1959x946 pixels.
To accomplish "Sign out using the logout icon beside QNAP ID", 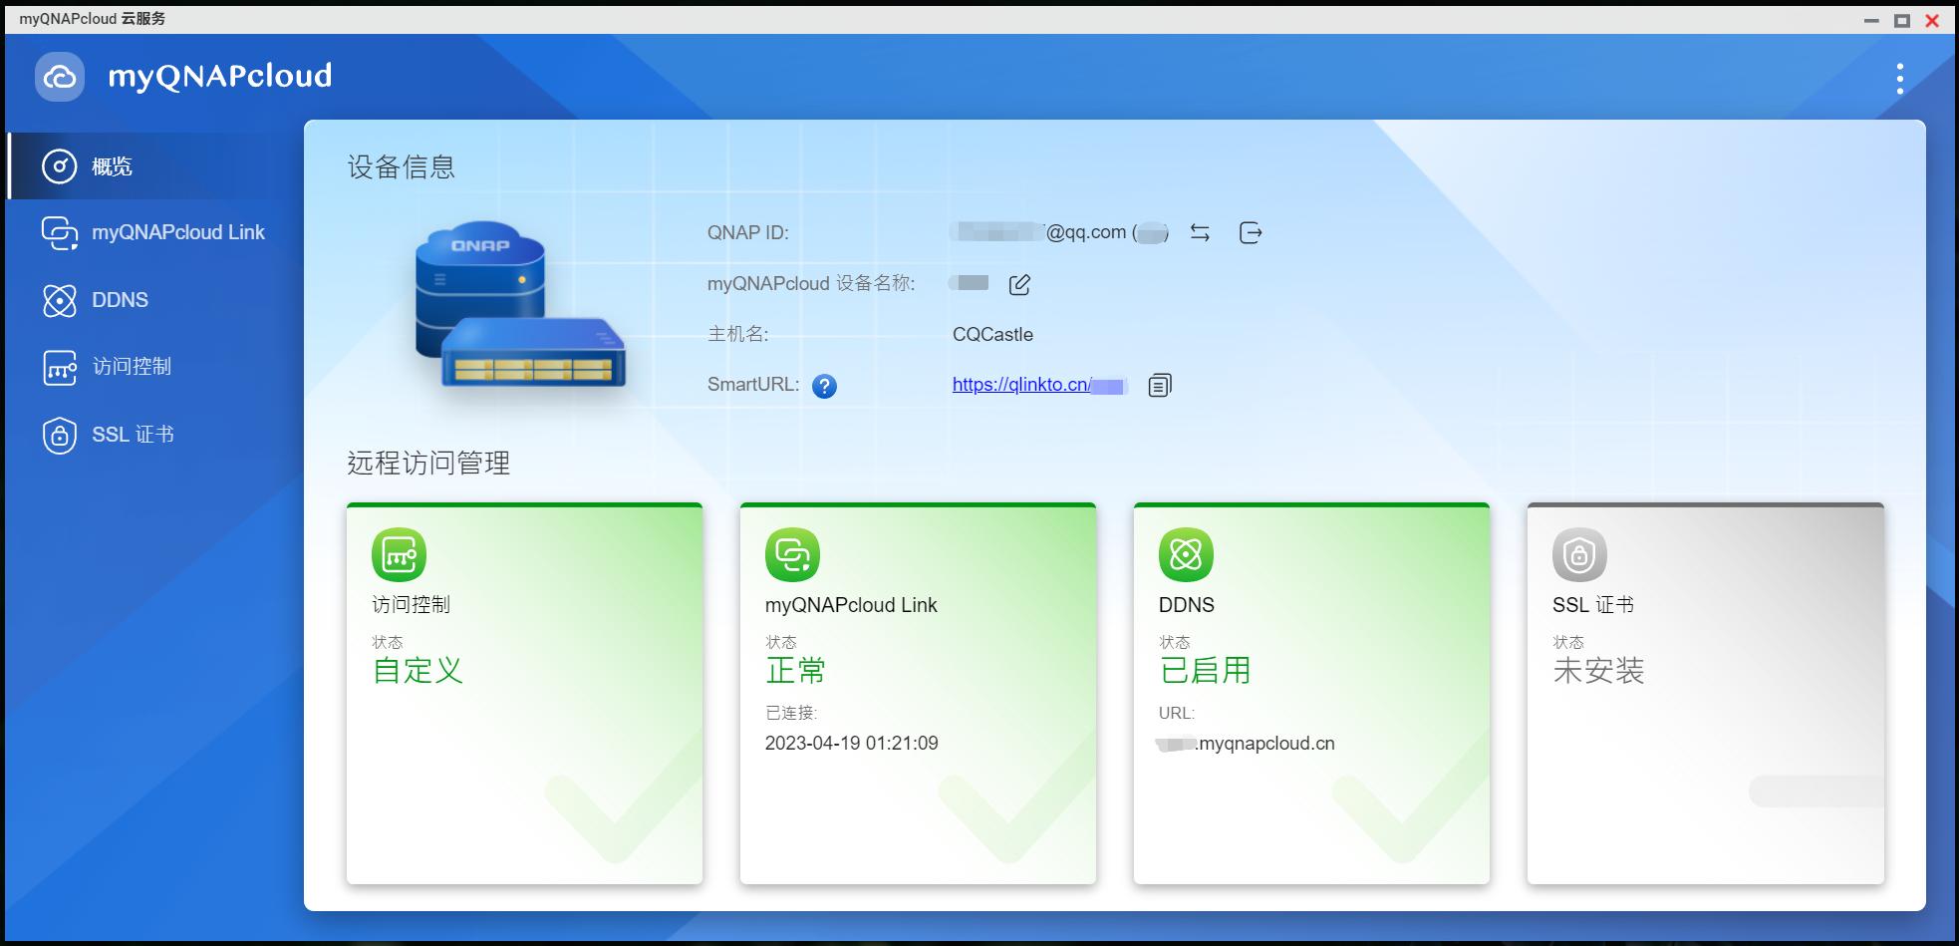I will click(x=1250, y=231).
